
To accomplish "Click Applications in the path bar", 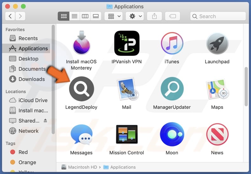I will point(119,167).
